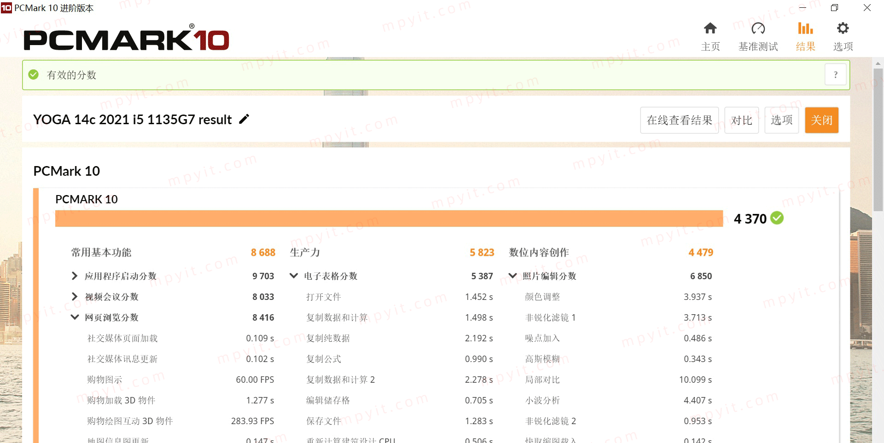Click the vertical scrollbar thumb
This screenshot has width=884, height=443.
coord(878,140)
